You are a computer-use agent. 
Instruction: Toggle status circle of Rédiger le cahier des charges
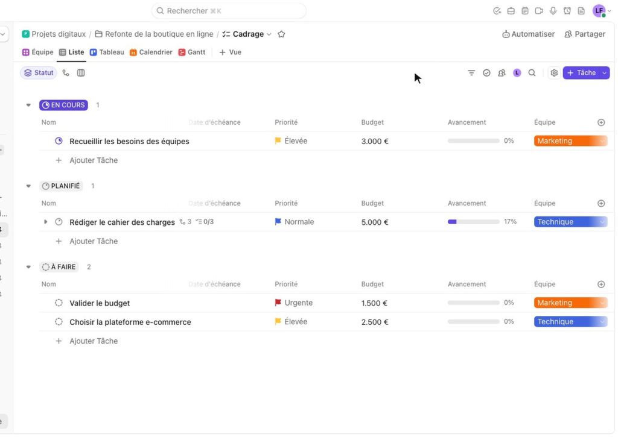point(59,222)
